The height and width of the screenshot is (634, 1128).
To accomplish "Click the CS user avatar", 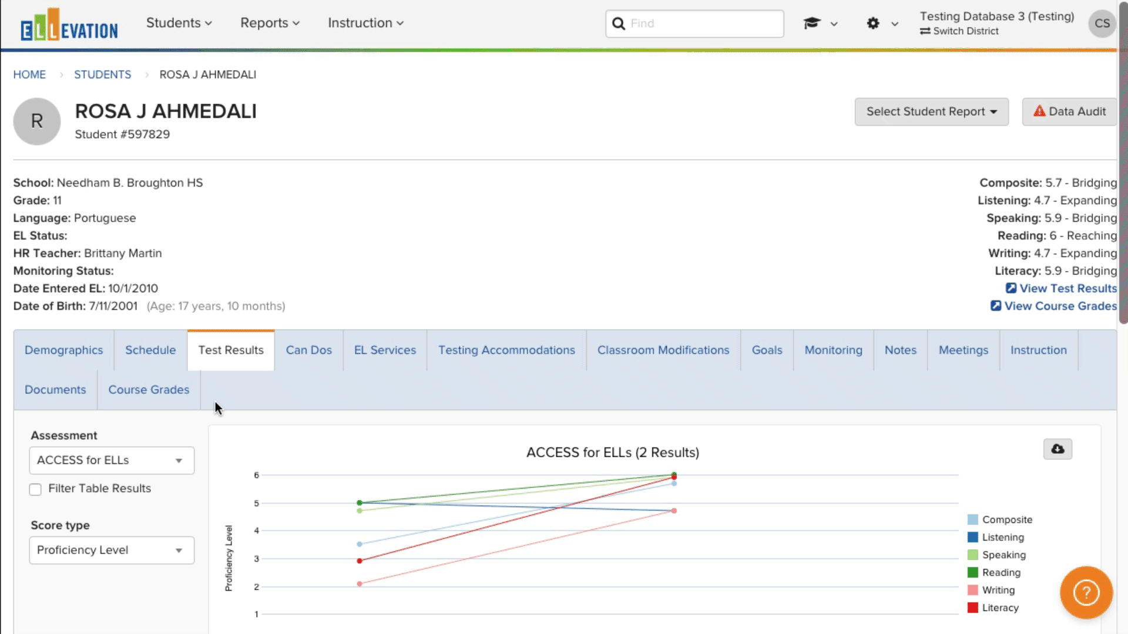I will point(1102,23).
